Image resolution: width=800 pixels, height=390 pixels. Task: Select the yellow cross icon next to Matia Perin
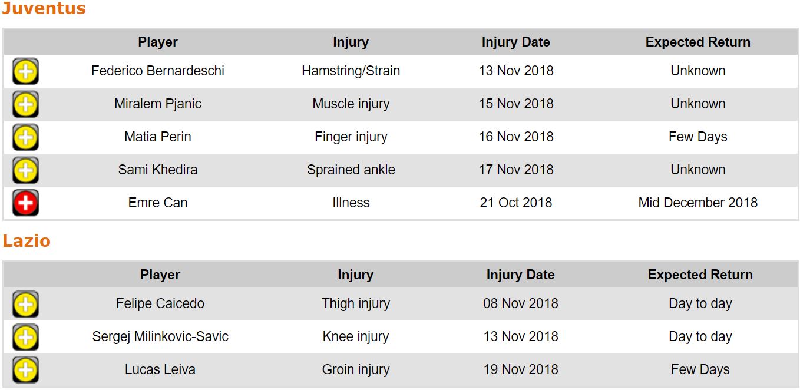coord(25,138)
